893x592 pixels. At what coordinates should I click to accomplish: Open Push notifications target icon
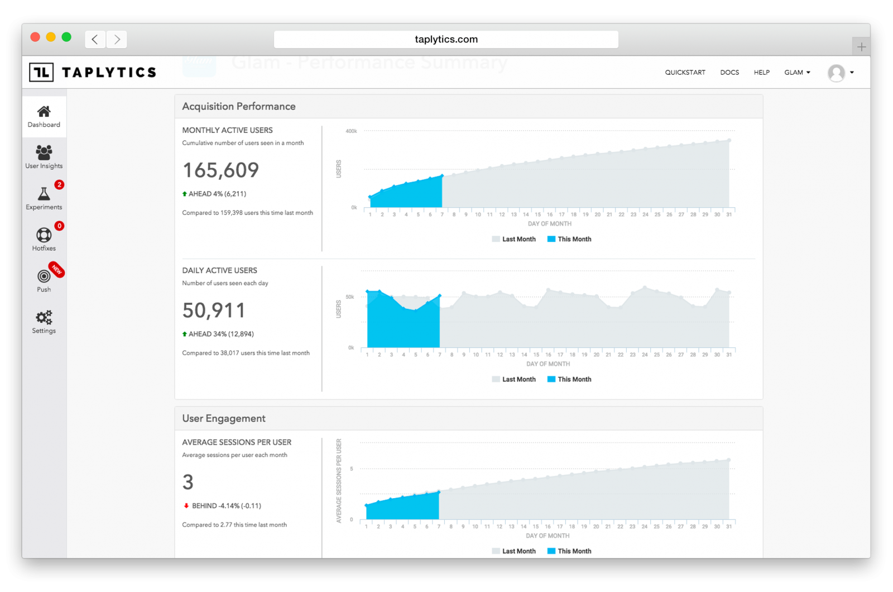click(x=44, y=276)
